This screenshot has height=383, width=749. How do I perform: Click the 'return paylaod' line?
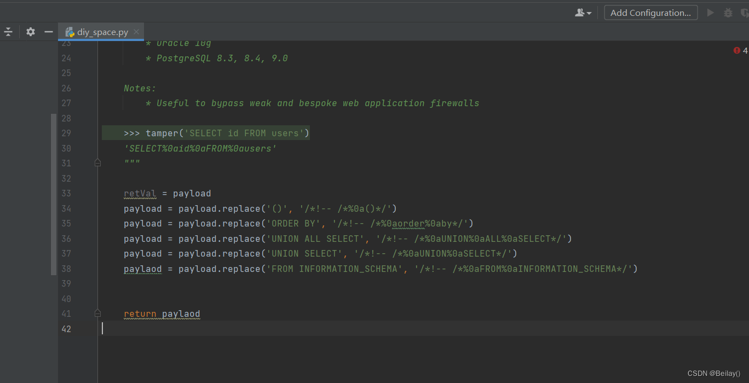pyautogui.click(x=162, y=314)
